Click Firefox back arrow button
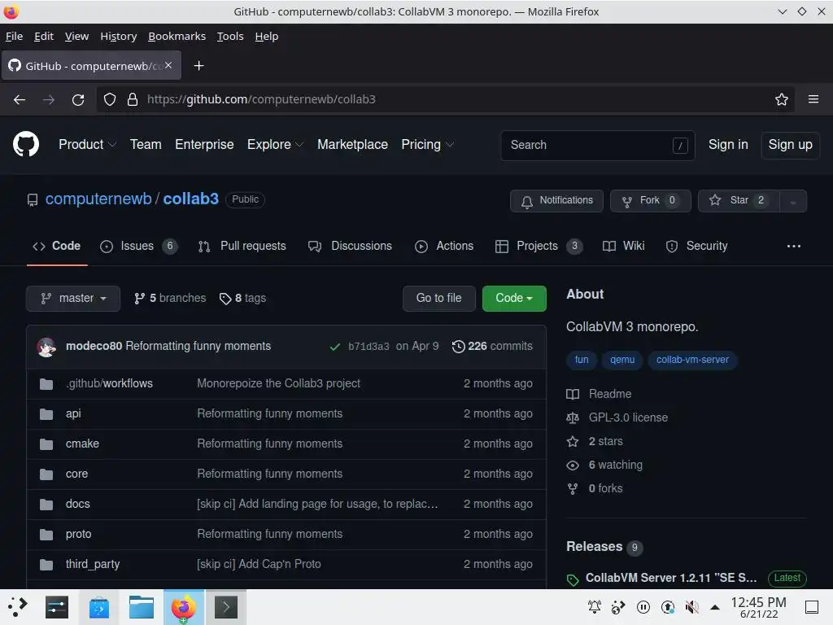This screenshot has height=625, width=833. pos(20,99)
